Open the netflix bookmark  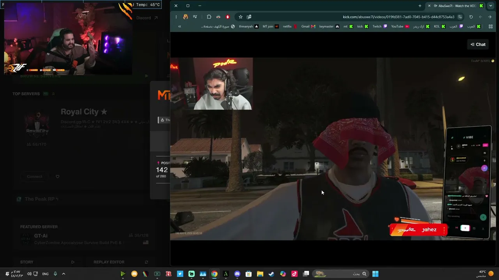tap(290, 26)
